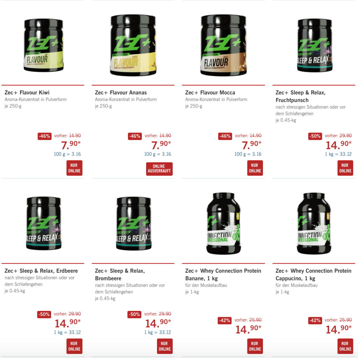Click the Nur Online badge for Brombeere
Viewport: 358px width, 358px height.
[165, 346]
